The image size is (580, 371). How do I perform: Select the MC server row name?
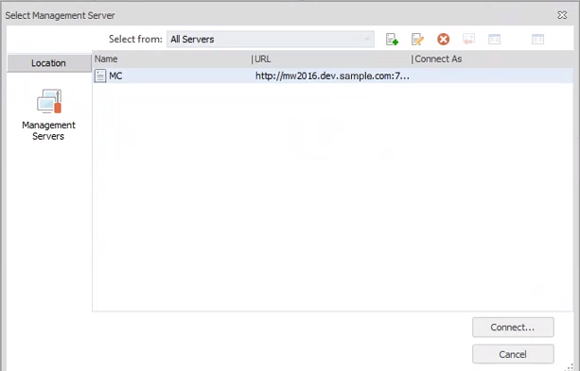(115, 76)
